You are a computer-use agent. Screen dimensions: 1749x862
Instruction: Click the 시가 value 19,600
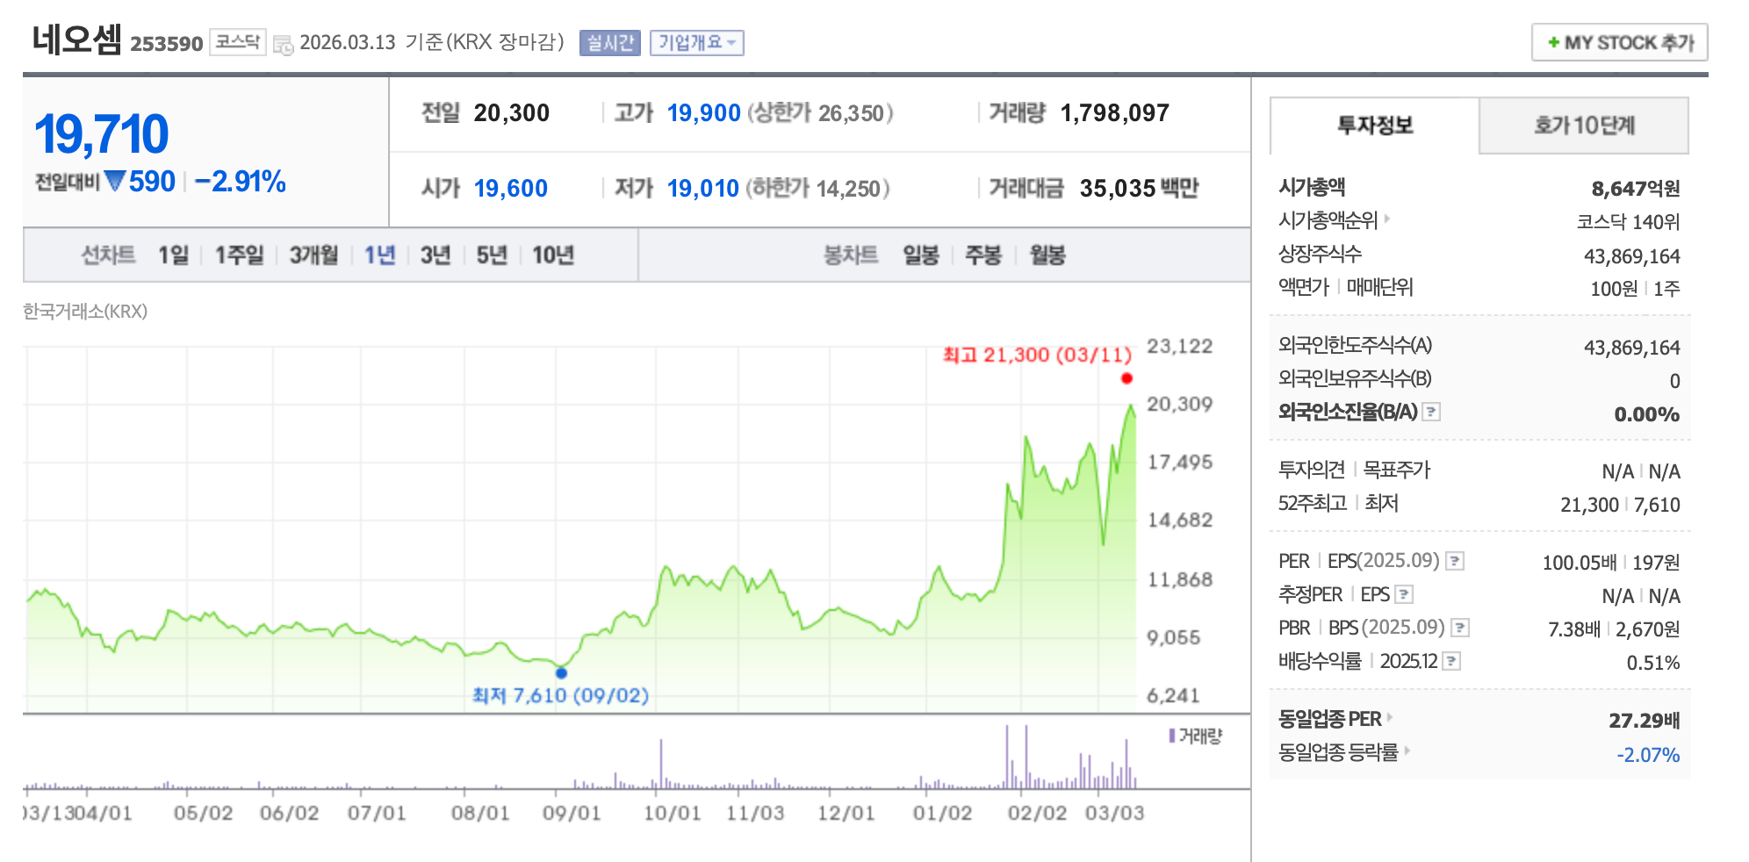coord(511,189)
